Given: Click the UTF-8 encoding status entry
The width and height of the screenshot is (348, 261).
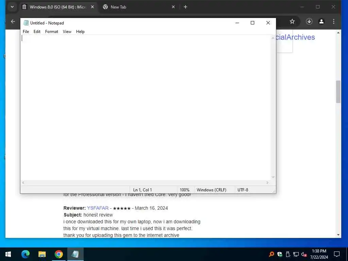Looking at the screenshot, I should pyautogui.click(x=243, y=190).
